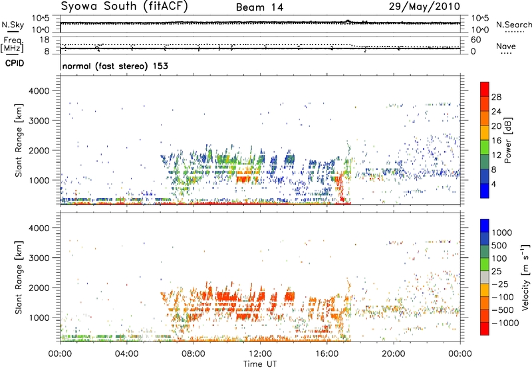Click the '4' label on Power color bar
Image resolution: width=532 pixels, height=368 pixels.
pyautogui.click(x=493, y=184)
